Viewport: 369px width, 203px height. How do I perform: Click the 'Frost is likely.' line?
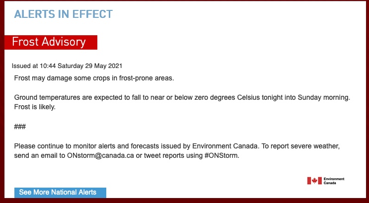35,107
